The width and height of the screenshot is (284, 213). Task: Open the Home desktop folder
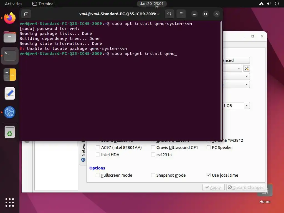pyautogui.click(x=265, y=194)
